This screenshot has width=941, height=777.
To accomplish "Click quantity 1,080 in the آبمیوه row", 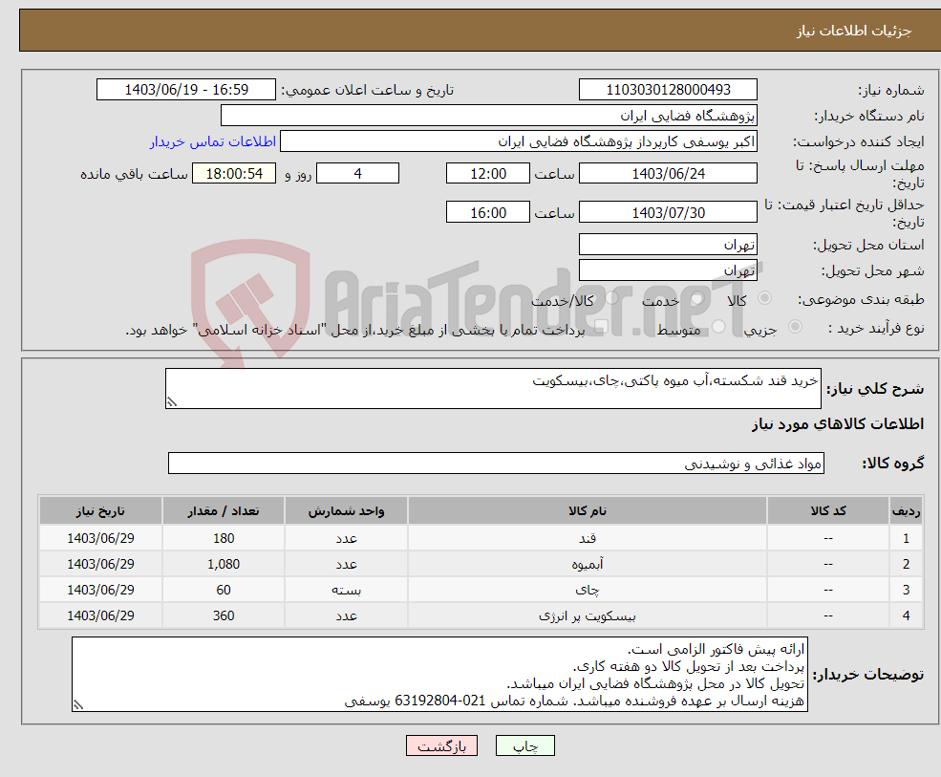I will click(224, 564).
